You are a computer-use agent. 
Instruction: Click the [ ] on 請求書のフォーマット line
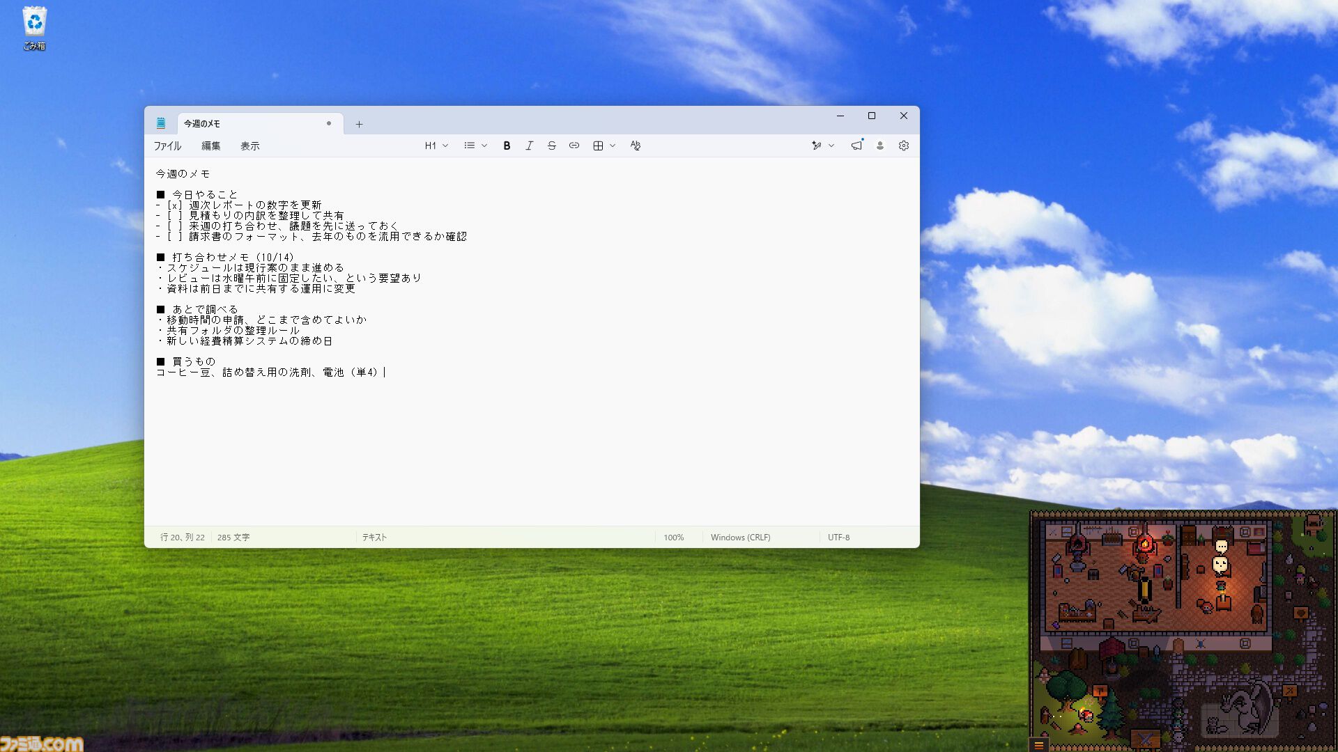point(175,236)
